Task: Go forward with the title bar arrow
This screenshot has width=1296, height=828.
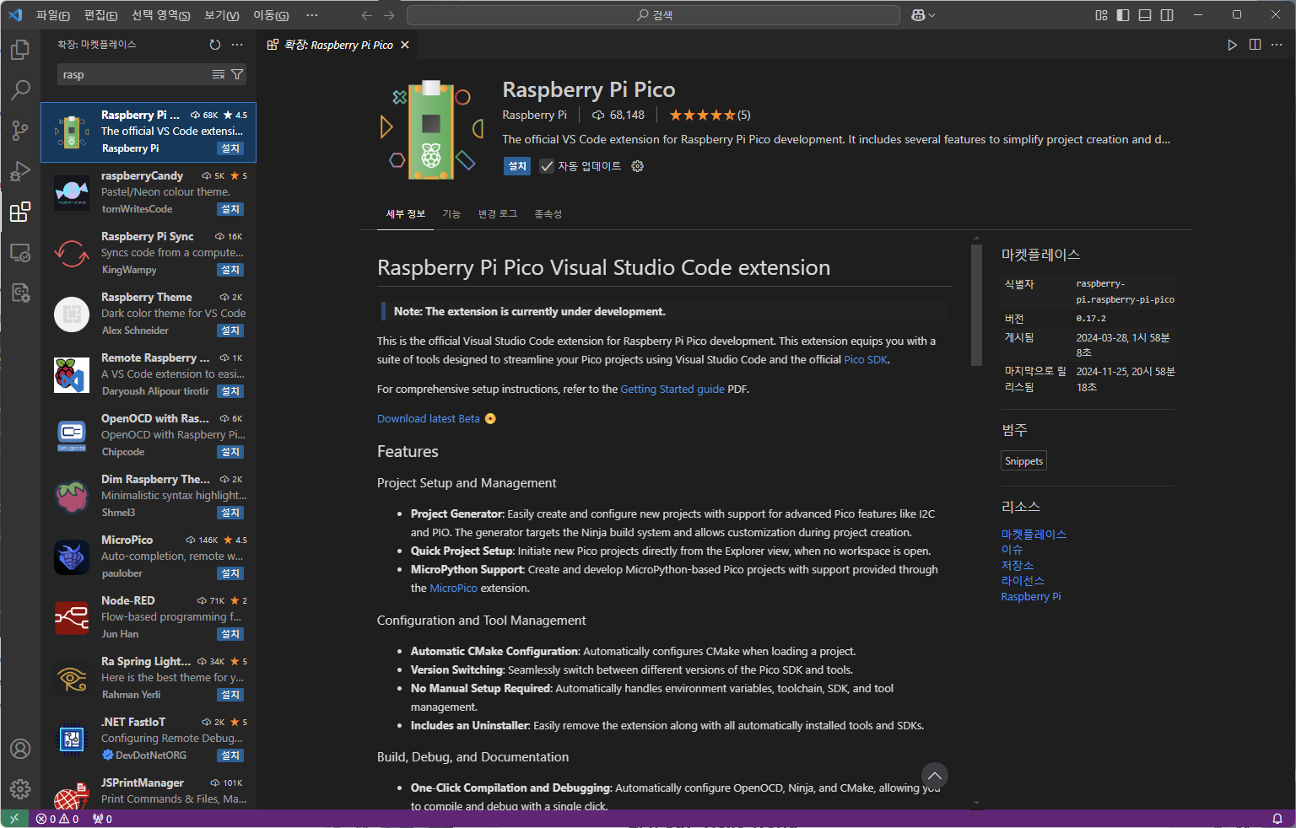Action: [x=389, y=15]
